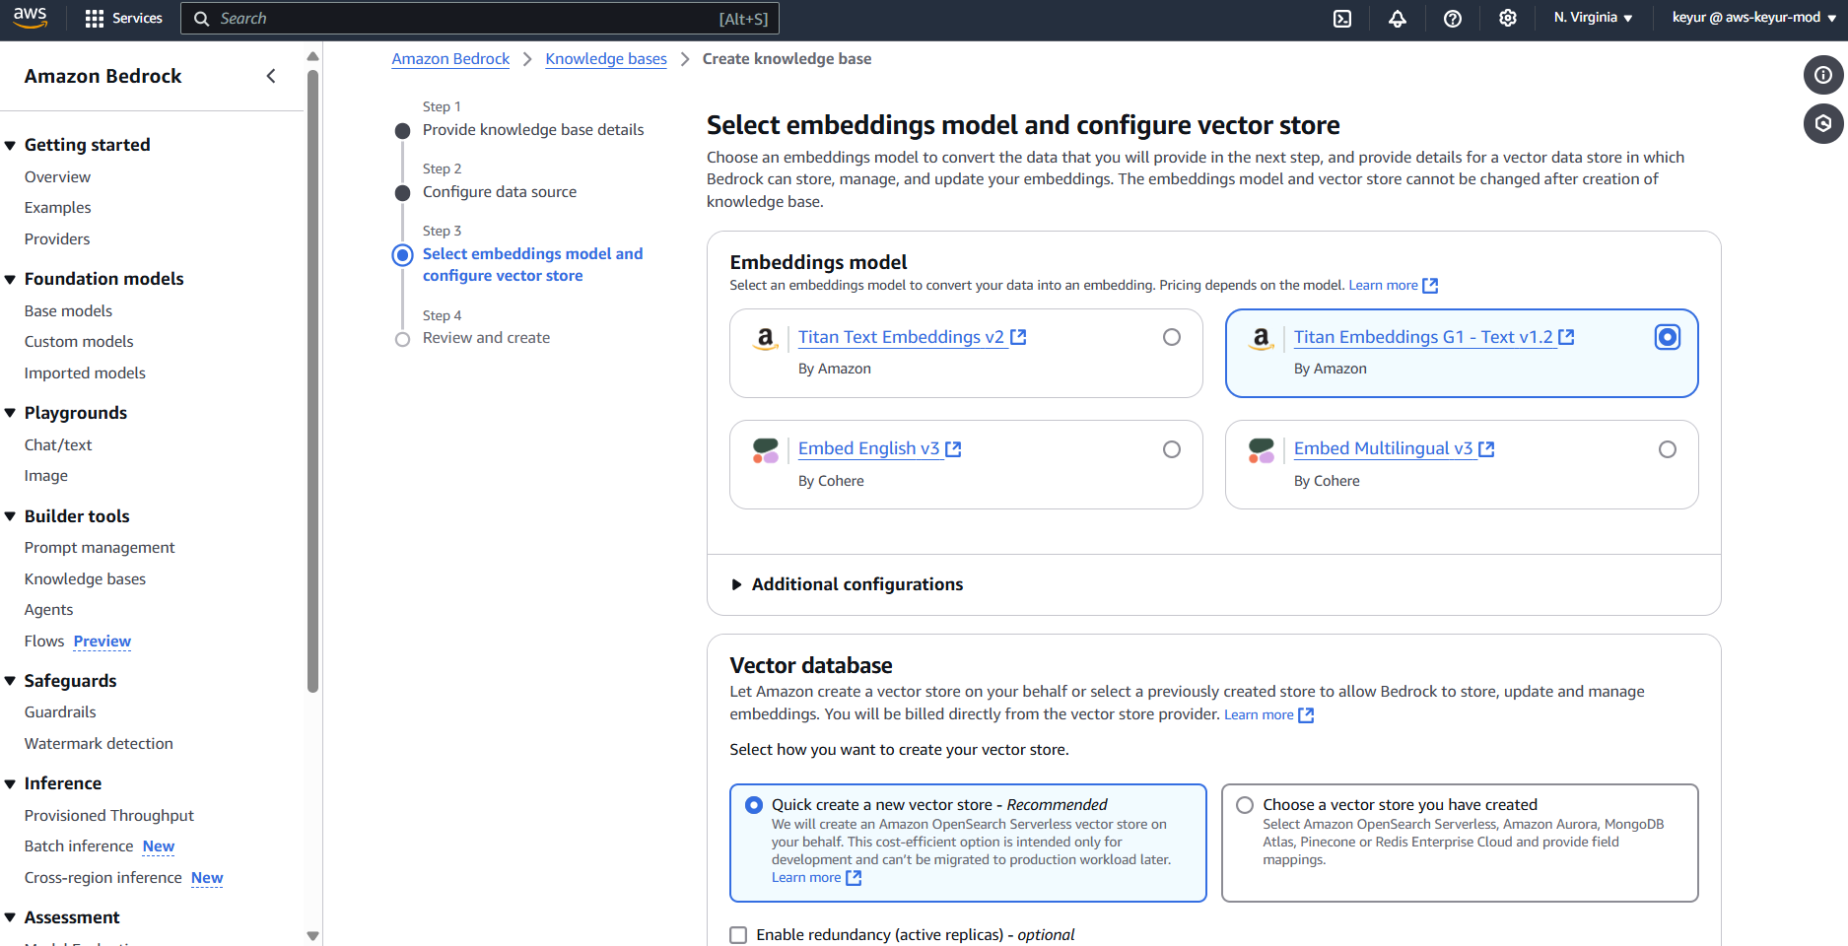1848x946 pixels.
Task: Click external link icon beside Titan Embeddings G1
Action: point(1566,337)
